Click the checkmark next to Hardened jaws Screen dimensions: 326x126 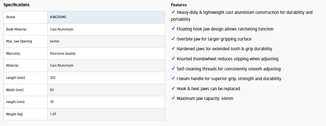coord(173,49)
